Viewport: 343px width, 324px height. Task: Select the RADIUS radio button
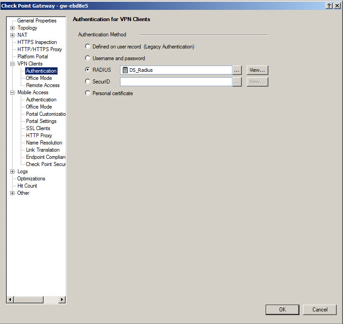88,70
